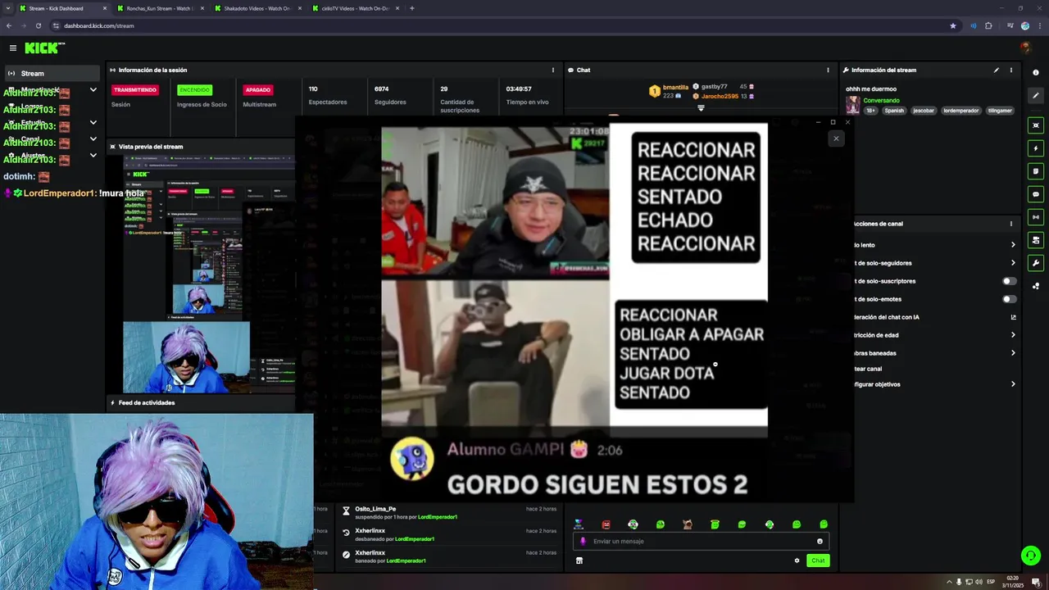The width and height of the screenshot is (1049, 590).
Task: Open the Chat panel three-dot menu
Action: coord(828,70)
